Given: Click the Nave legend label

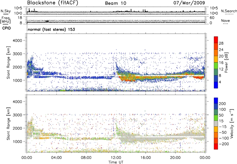Looking at the screenshot, I should click(225, 21).
